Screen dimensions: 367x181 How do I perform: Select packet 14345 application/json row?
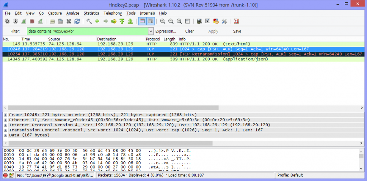(x=183, y=59)
